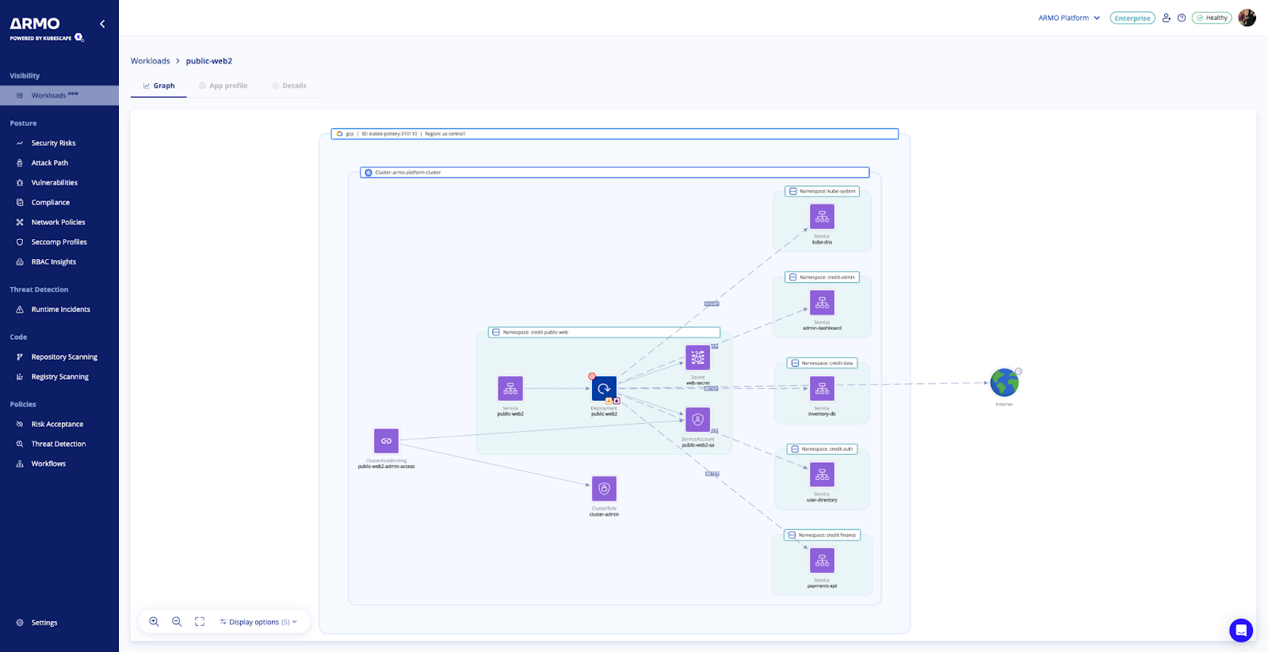1268x652 pixels.
Task: Open the help question mark icon
Action: pyautogui.click(x=1182, y=17)
